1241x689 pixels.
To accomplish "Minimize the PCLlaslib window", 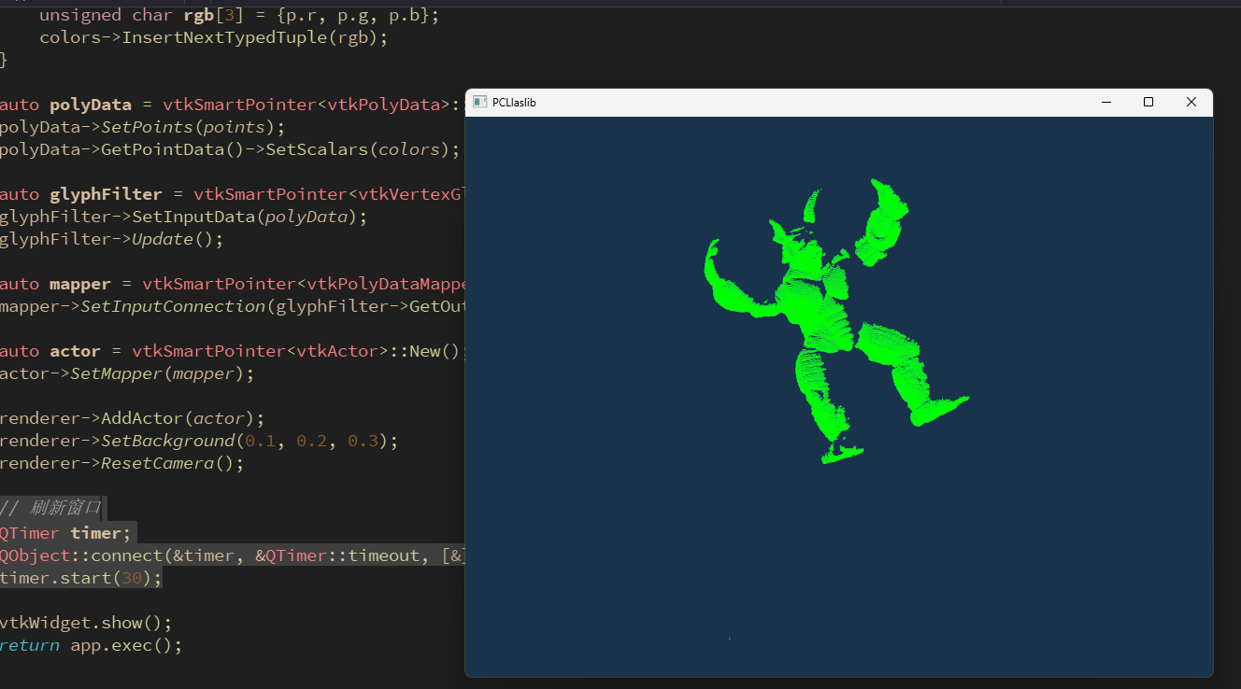I will [1106, 102].
